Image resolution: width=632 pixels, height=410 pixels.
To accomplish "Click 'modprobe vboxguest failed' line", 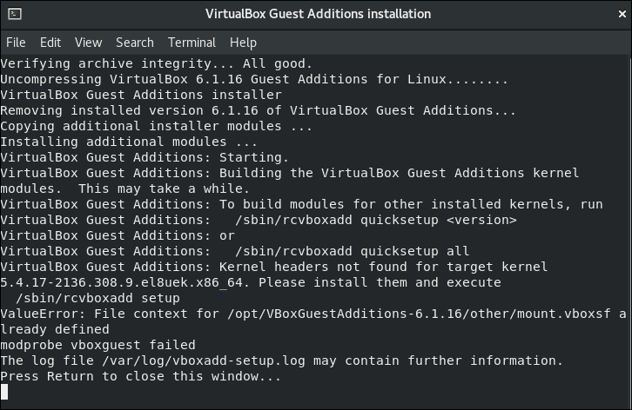I will (x=97, y=345).
